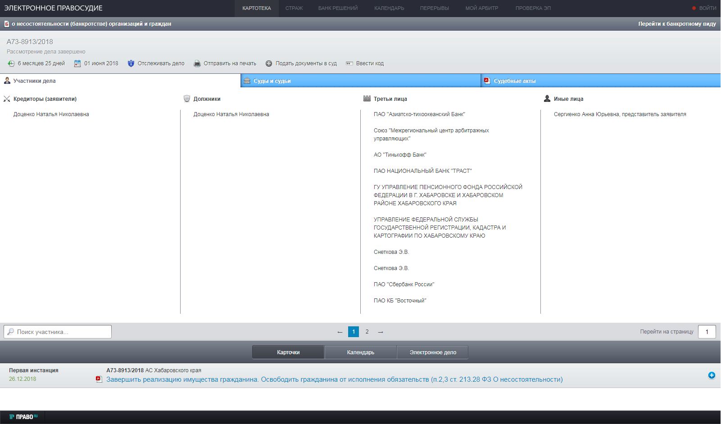Open the Электронное дело view
The image size is (721, 424).
[432, 352]
